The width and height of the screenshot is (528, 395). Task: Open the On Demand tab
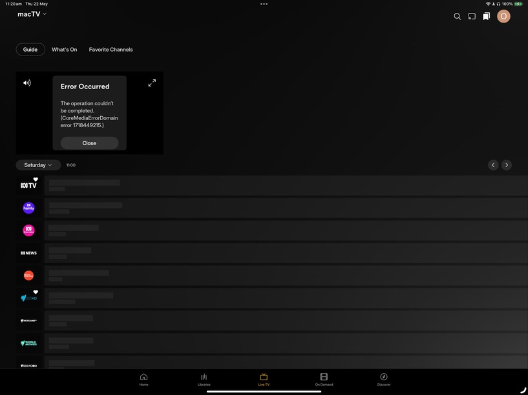click(324, 380)
